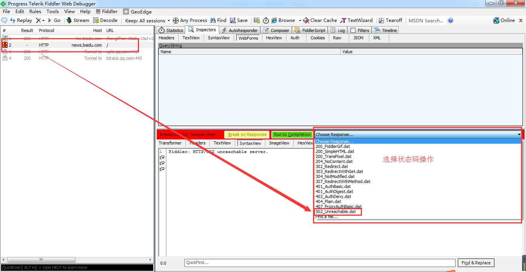Screen dimensions: 526x272
Task: Select Find a file... option
Action: click(x=327, y=217)
